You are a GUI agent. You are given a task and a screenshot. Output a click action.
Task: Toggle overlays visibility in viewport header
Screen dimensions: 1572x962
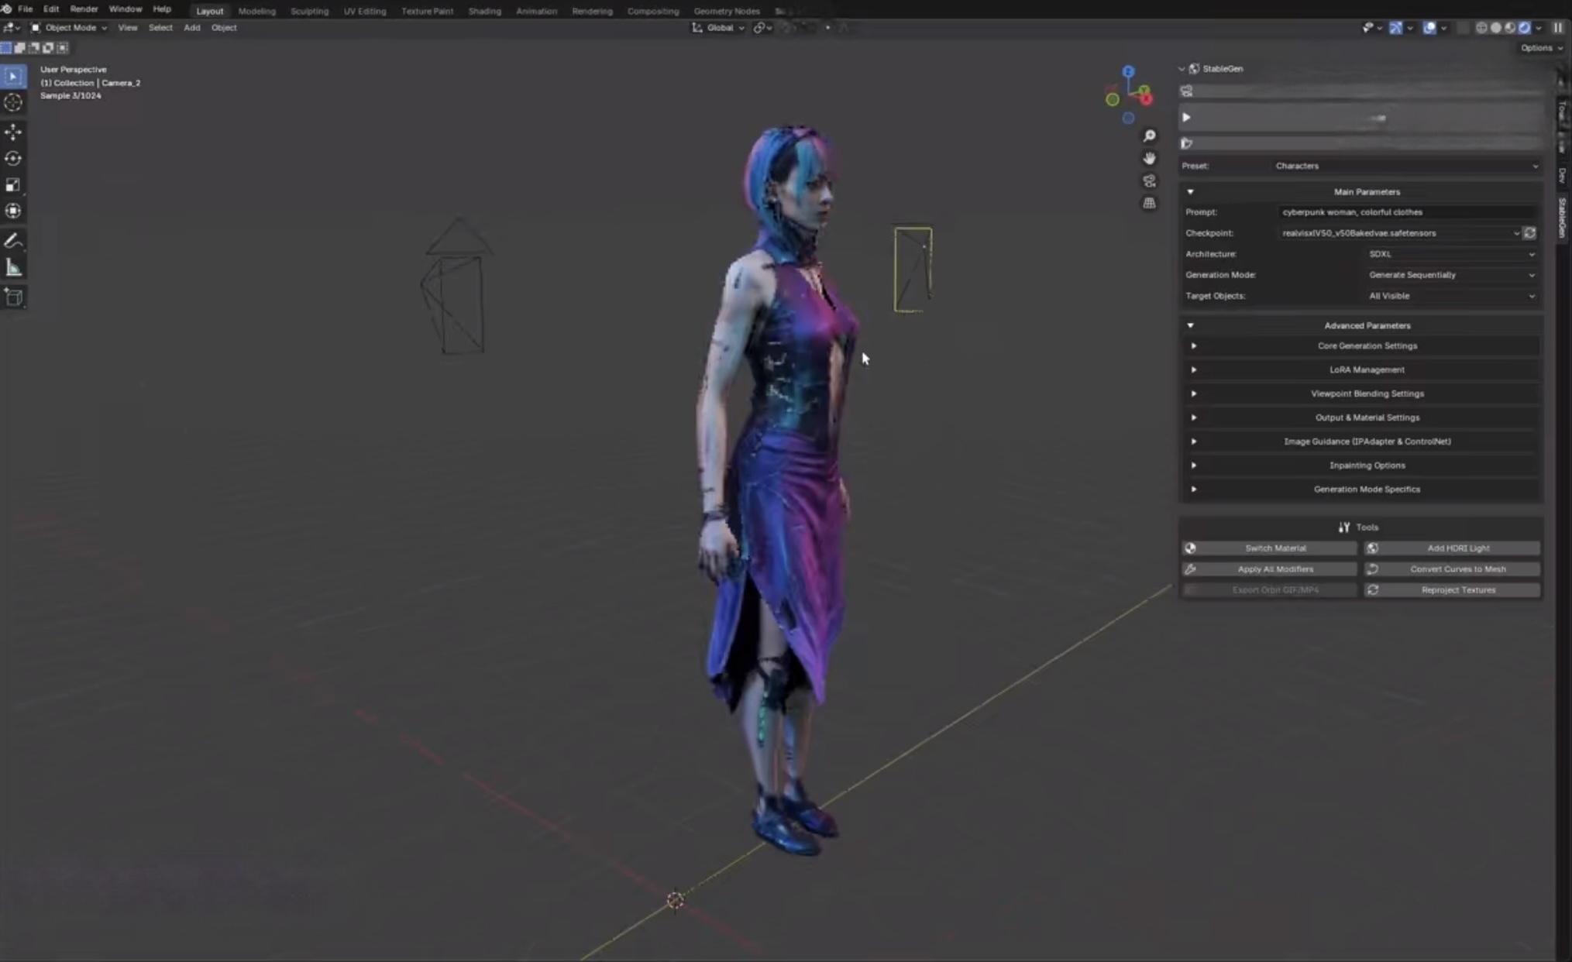[x=1429, y=28]
